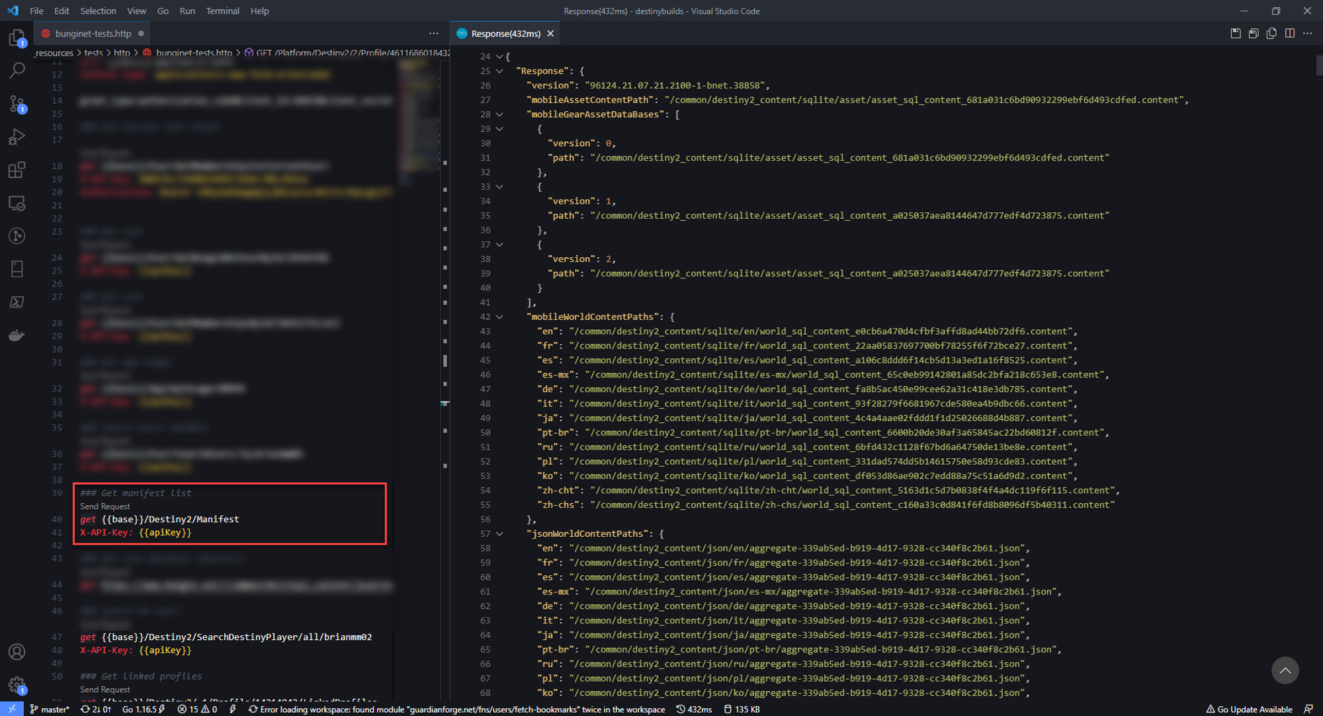
Task: Save the full response to file
Action: pyautogui.click(x=1236, y=33)
